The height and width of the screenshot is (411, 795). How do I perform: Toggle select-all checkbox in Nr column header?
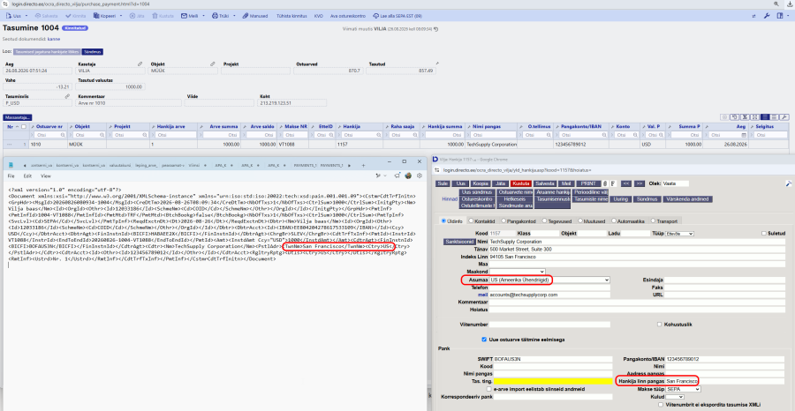tap(23, 126)
